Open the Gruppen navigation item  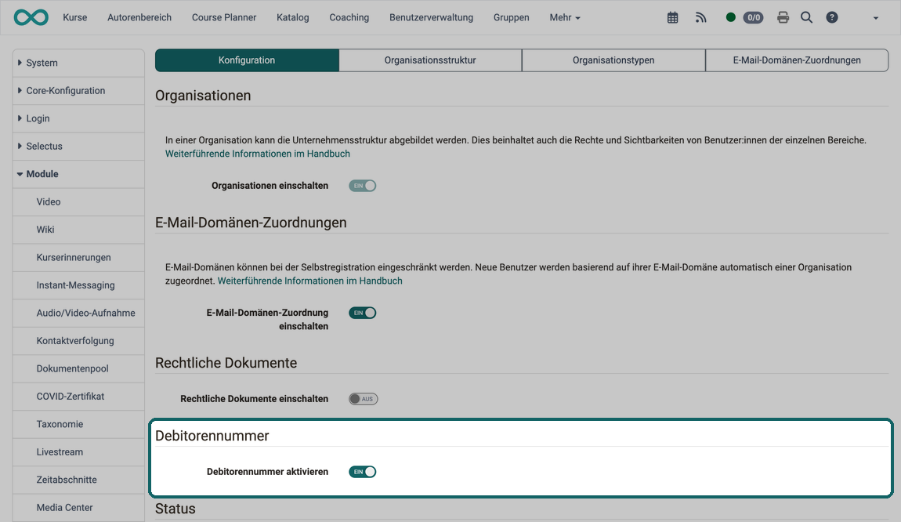coord(512,18)
